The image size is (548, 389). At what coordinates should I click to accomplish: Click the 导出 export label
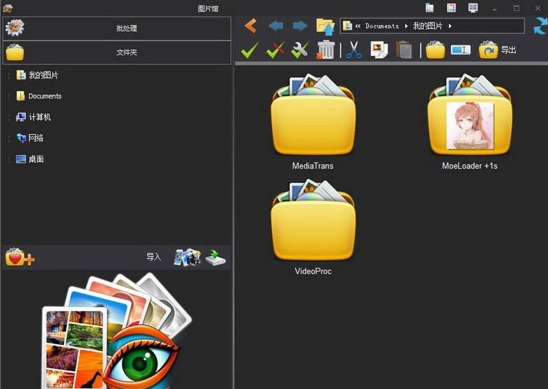(509, 50)
